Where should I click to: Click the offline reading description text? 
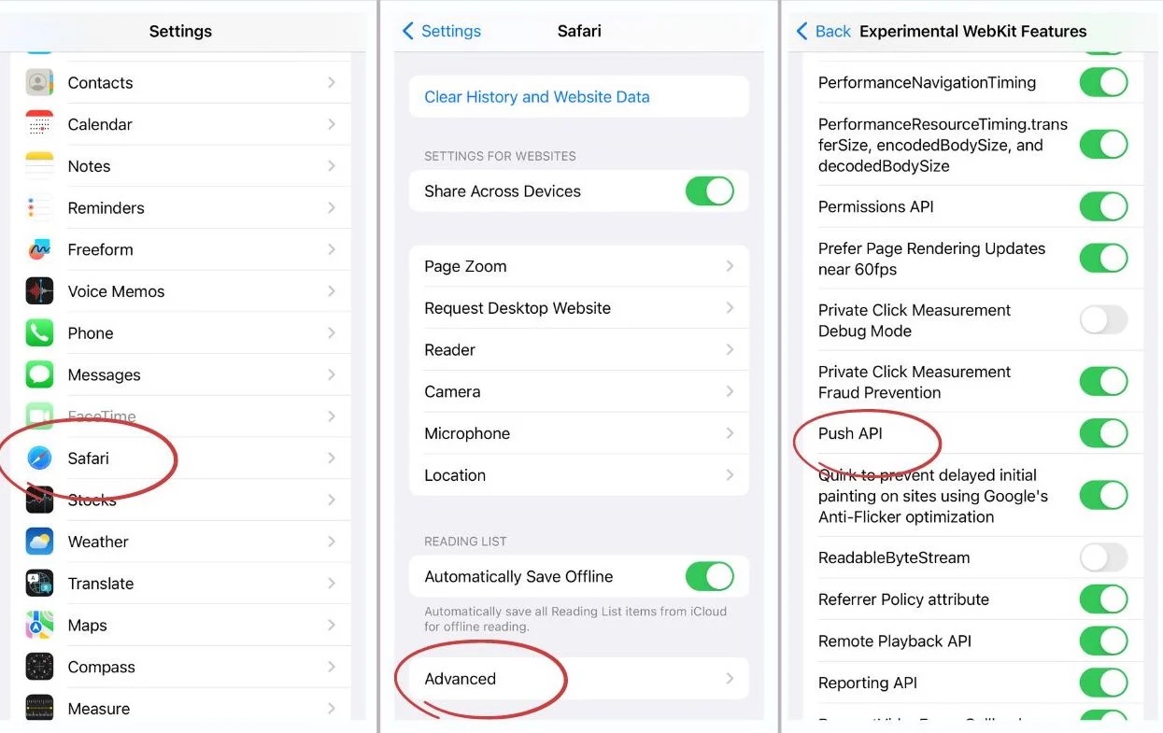tap(575, 619)
